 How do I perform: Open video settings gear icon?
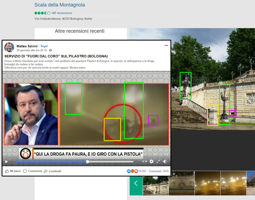click(x=151, y=161)
